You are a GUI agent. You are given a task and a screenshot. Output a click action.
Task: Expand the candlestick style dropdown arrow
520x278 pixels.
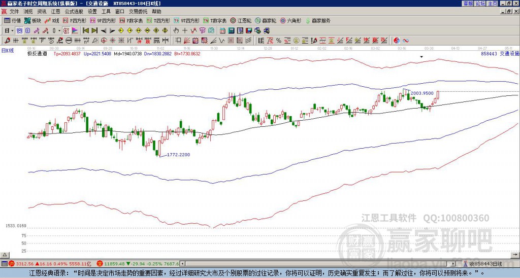59,31
